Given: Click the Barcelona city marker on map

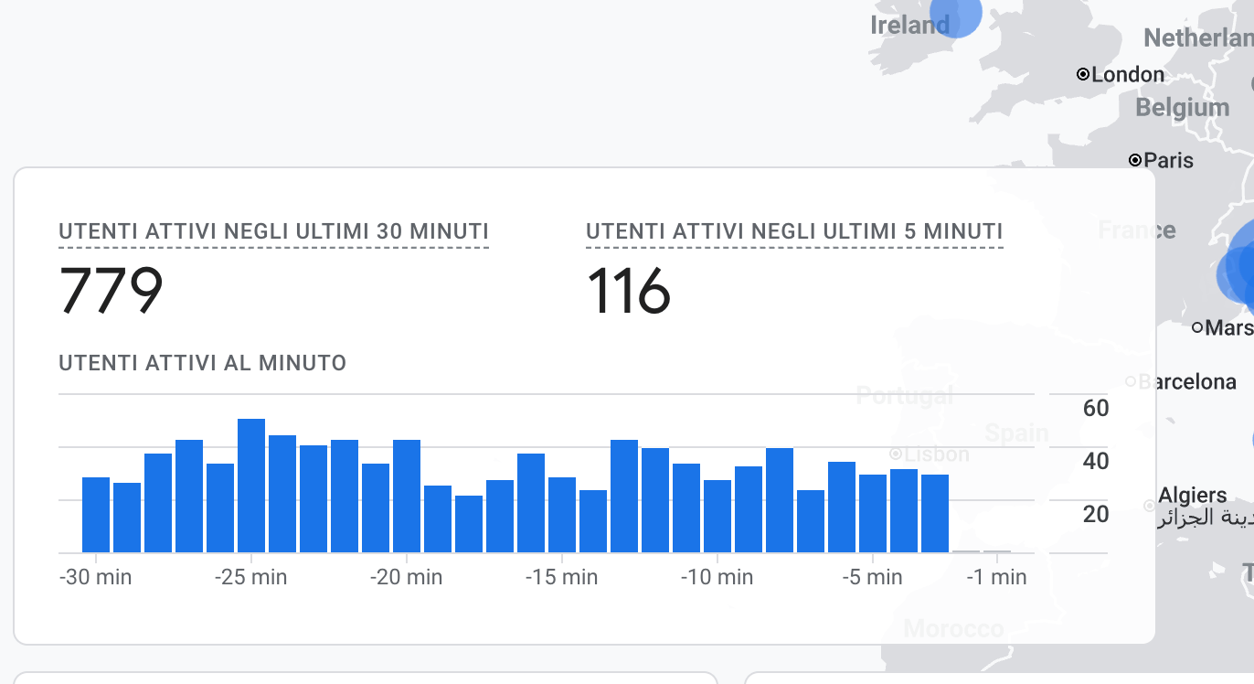Looking at the screenshot, I should pos(1131,380).
